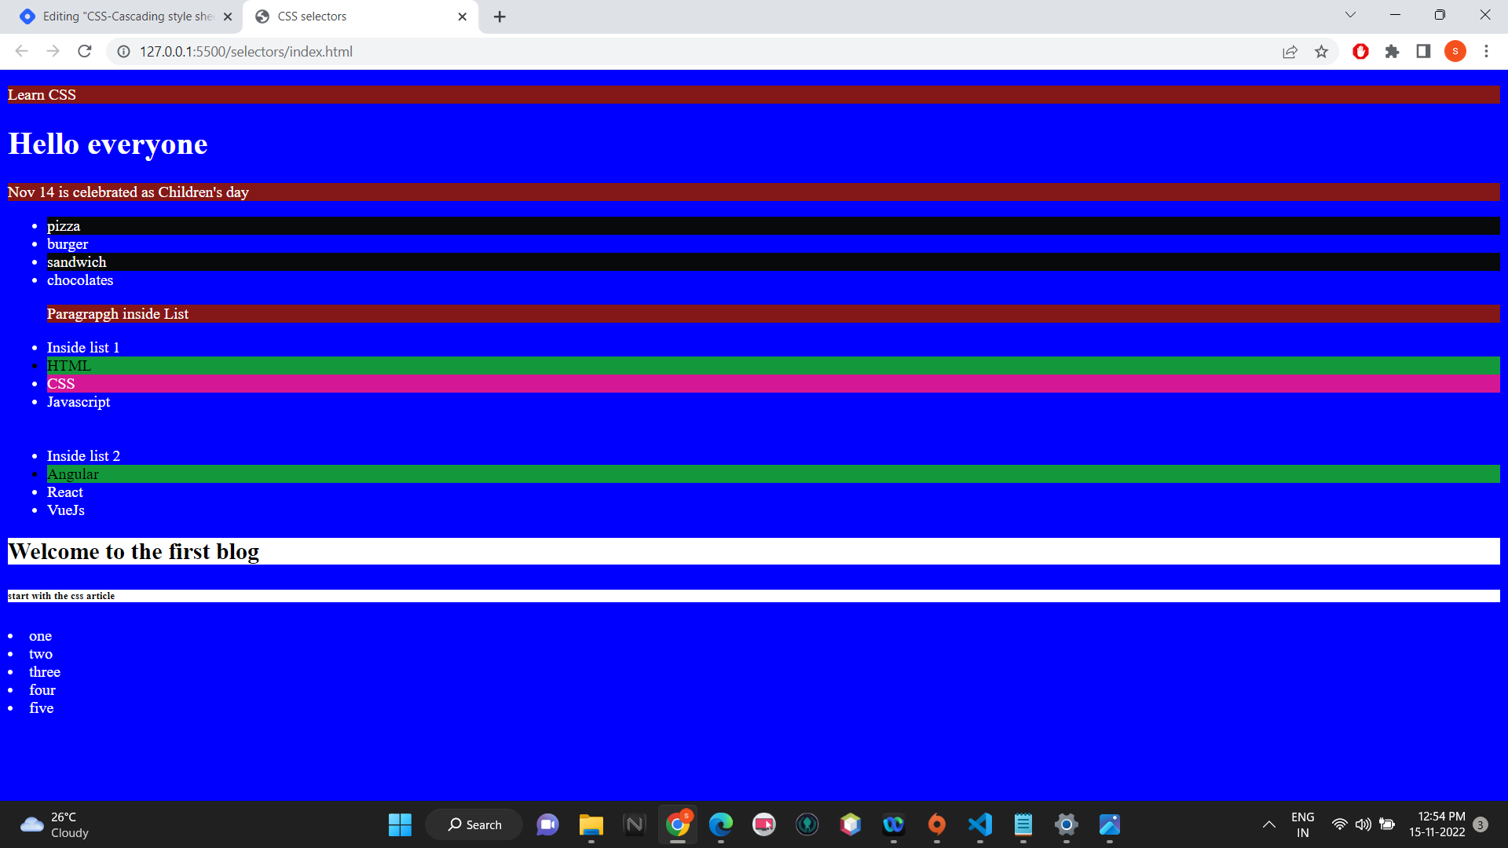Screen dimensions: 1508x848
Task: Open Settings from the taskbar
Action: point(1066,824)
